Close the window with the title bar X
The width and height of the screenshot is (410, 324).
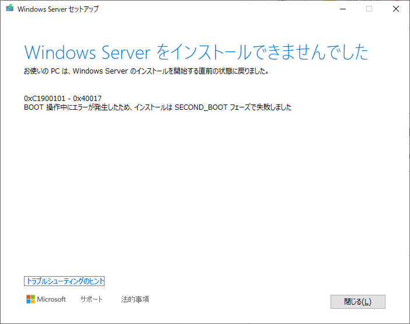click(396, 9)
